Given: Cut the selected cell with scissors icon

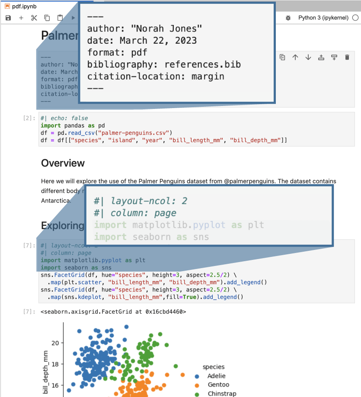Looking at the screenshot, I should click(34, 18).
